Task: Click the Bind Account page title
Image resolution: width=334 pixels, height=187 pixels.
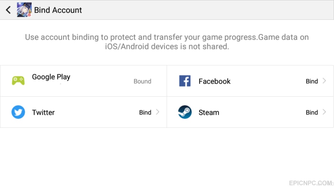Action: [58, 10]
